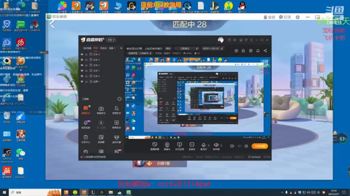Open the hamburger menu in companion app
The image size is (350, 196).
coord(251,40)
